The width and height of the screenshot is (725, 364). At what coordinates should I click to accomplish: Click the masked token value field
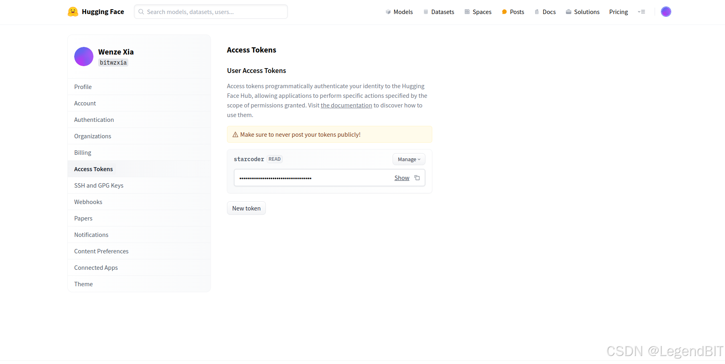330,178
